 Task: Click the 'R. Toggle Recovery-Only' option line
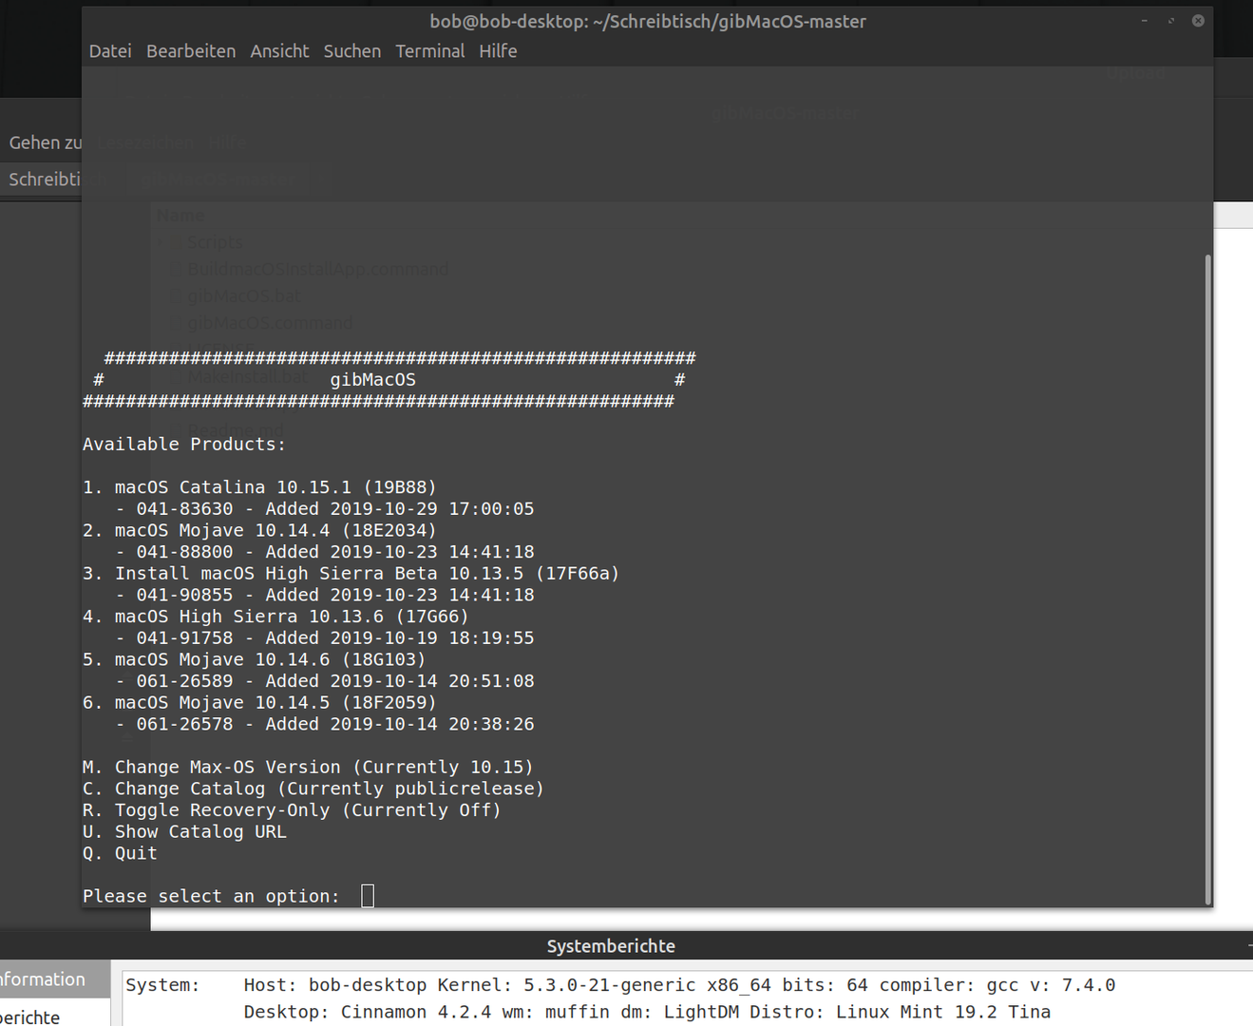(x=292, y=810)
